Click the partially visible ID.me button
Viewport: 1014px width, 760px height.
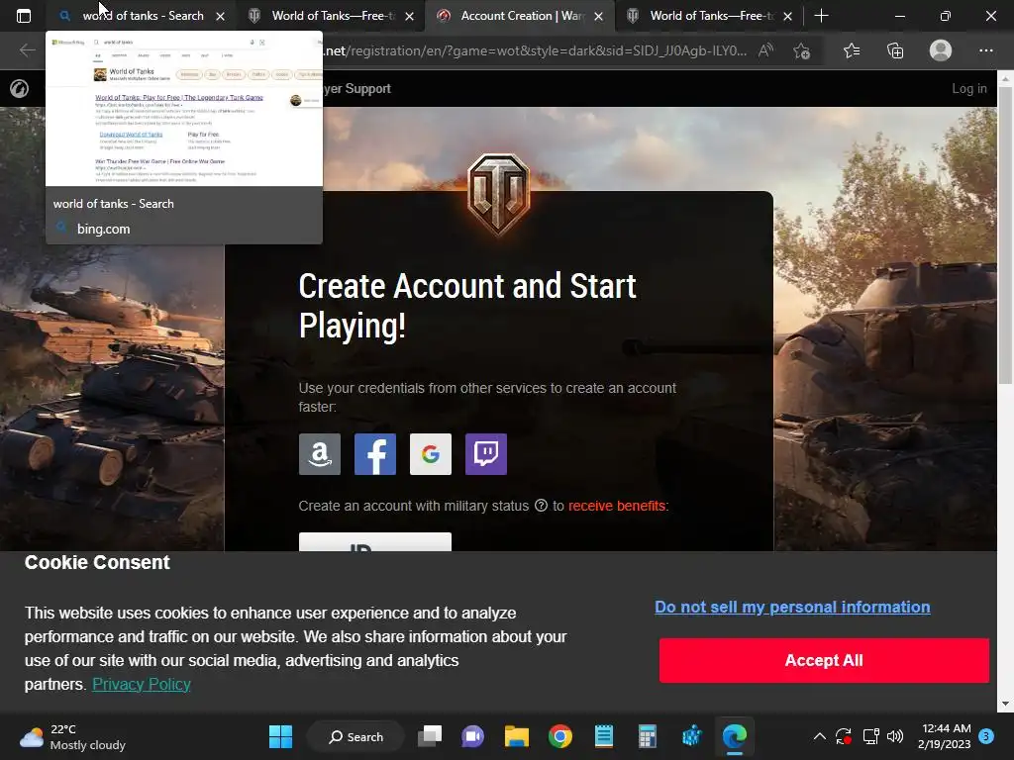coord(375,541)
